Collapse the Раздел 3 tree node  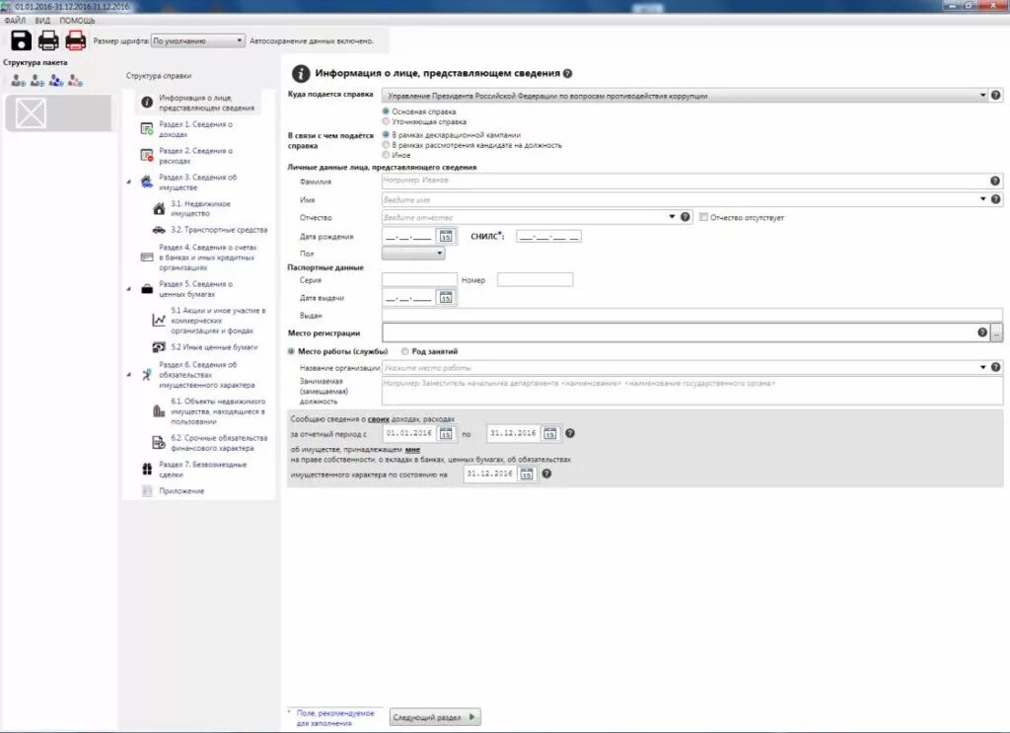(129, 183)
